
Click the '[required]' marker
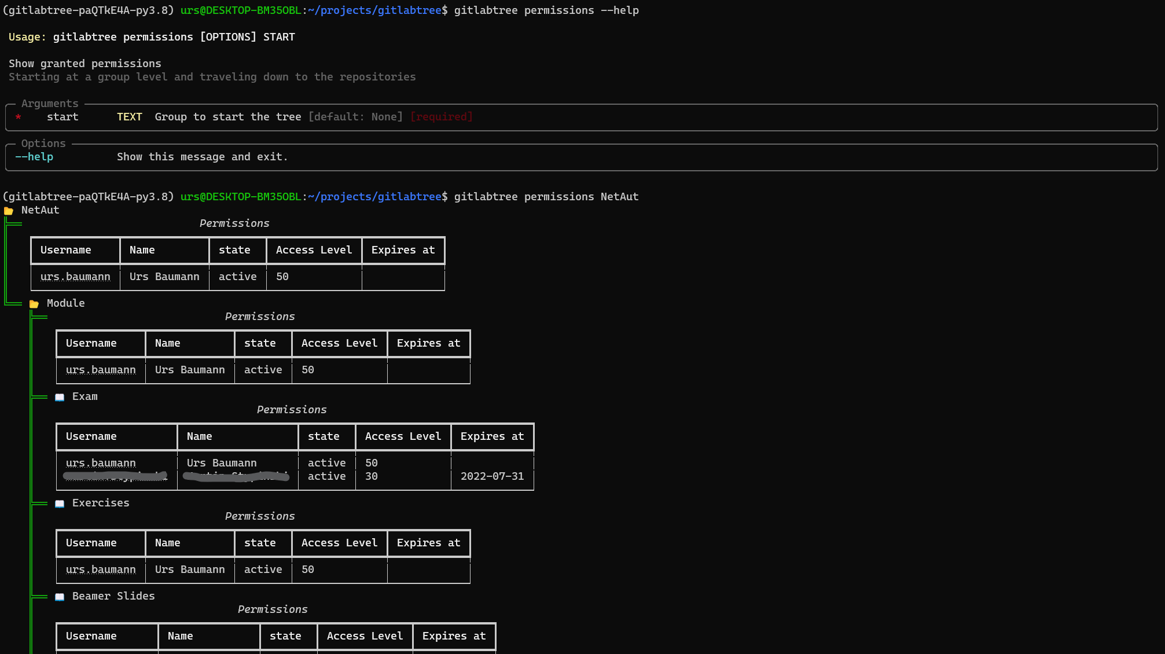pyautogui.click(x=442, y=117)
